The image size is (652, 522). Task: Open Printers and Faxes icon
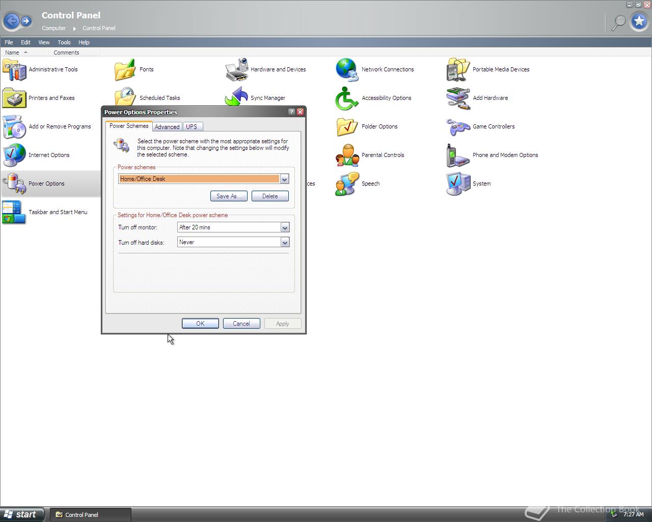coord(14,98)
